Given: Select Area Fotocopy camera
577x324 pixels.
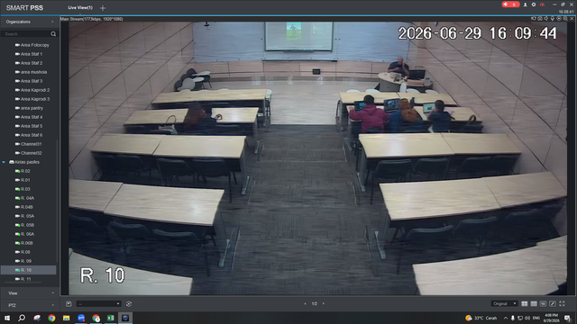Looking at the screenshot, I should pos(32,45).
